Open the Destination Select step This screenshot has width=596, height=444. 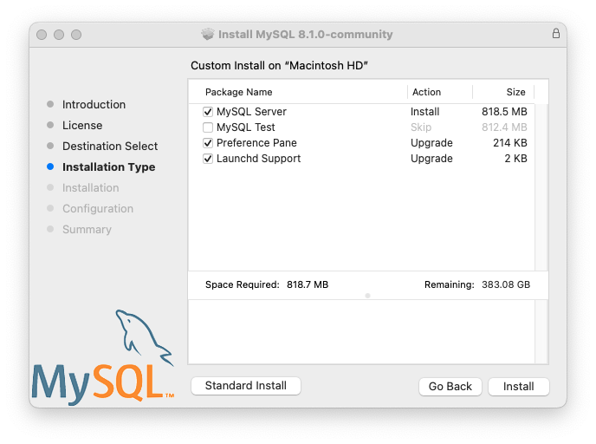coord(110,146)
